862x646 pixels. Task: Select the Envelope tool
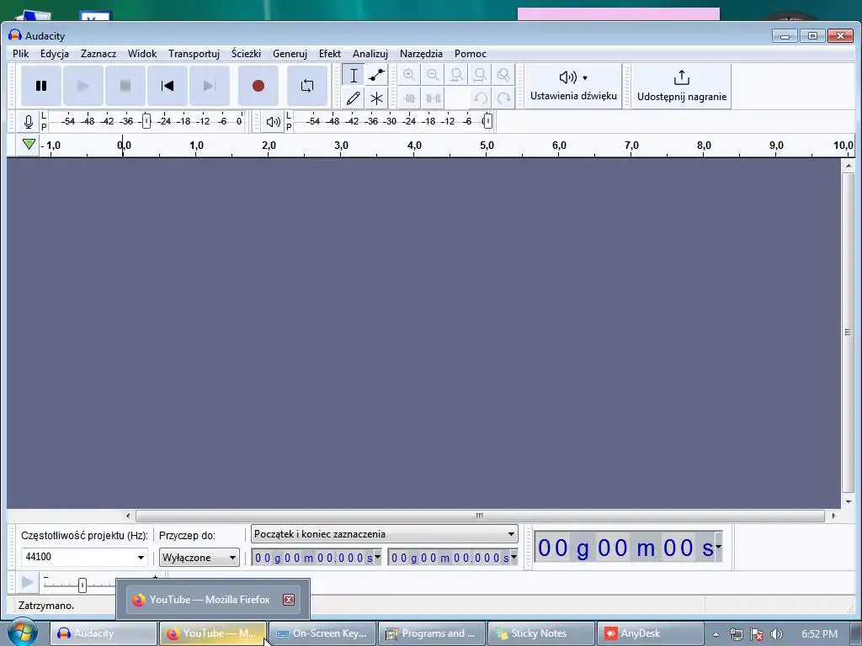(x=376, y=75)
